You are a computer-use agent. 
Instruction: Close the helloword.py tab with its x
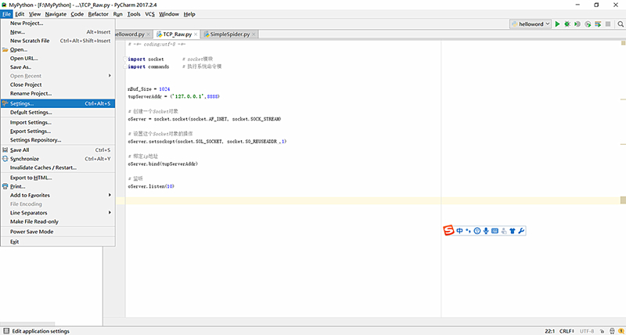(149, 34)
